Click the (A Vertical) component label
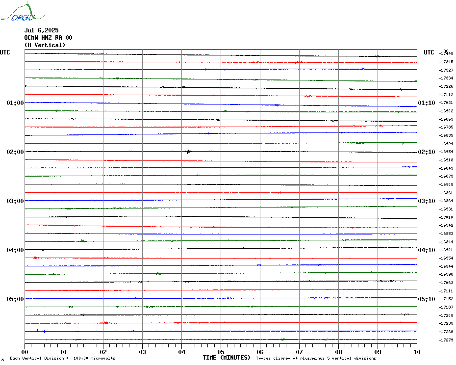The height and width of the screenshot is (365, 456). click(45, 45)
